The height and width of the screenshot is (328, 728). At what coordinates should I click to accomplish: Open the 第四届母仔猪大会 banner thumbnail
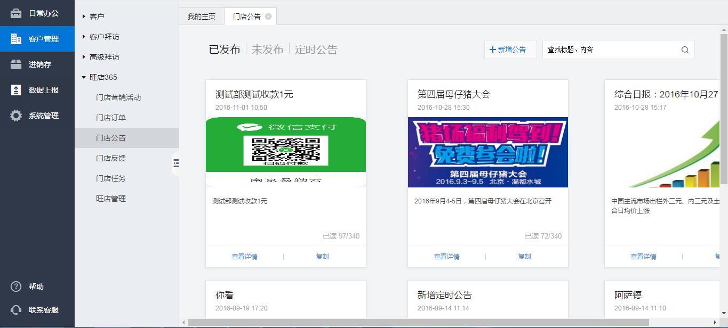click(487, 152)
